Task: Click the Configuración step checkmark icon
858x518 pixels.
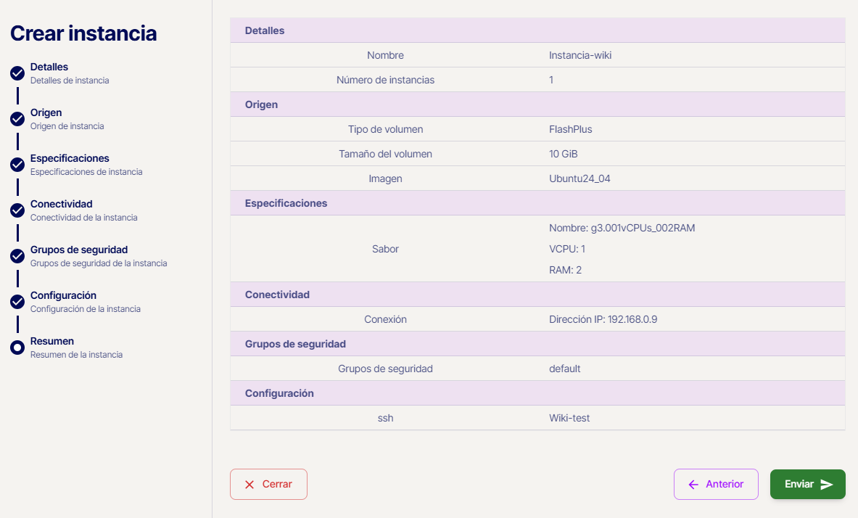Action: [17, 302]
